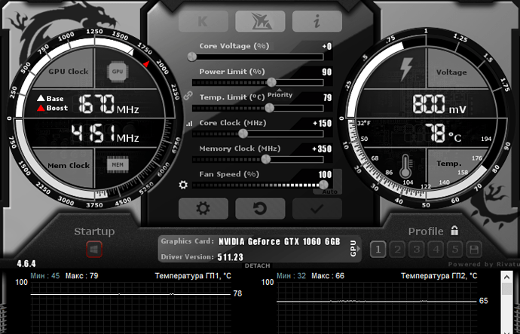Click the monitor vertical scrollbar thumb

click(506, 289)
